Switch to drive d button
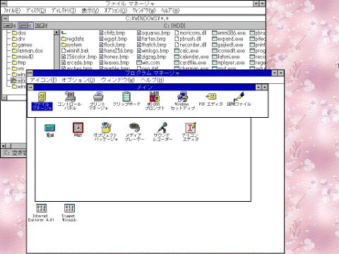This screenshot has height=254, width=339. pos(41,25)
